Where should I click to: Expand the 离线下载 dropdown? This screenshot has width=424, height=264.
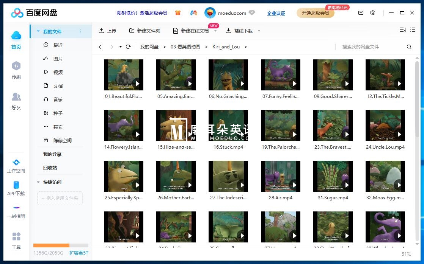(x=259, y=31)
